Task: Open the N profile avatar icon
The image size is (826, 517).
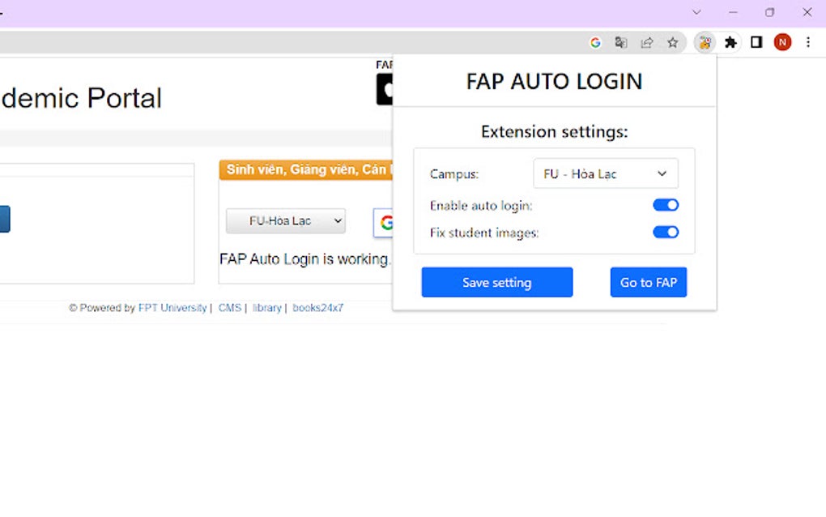Action: point(781,41)
